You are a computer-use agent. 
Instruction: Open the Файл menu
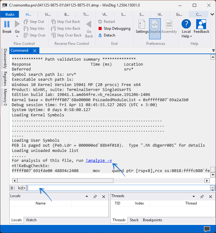(10, 15)
